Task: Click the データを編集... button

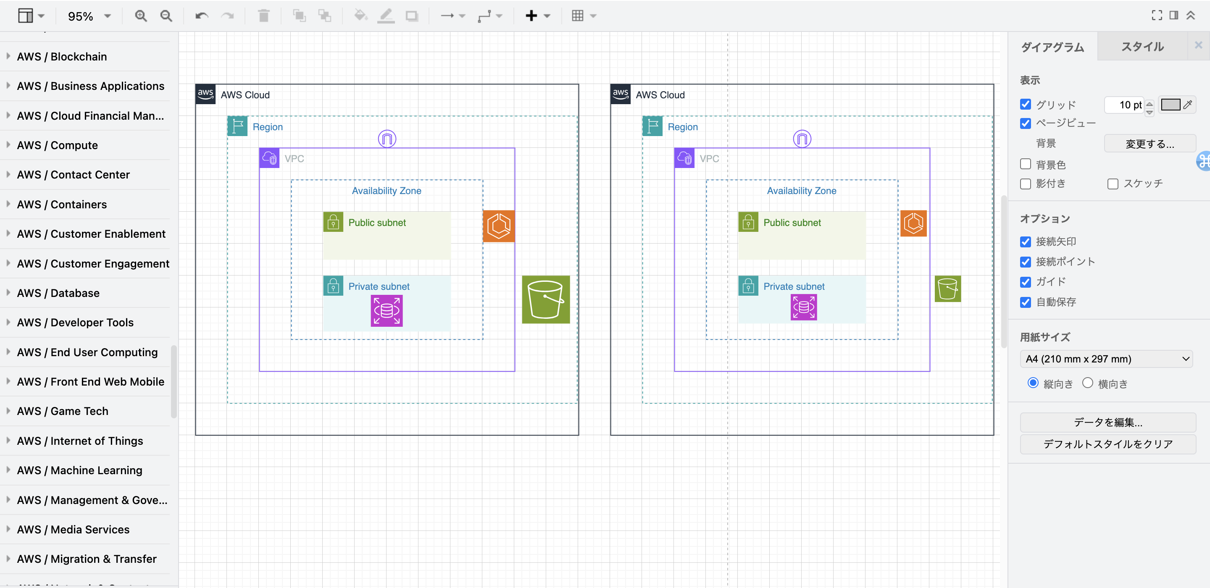Action: [1107, 422]
